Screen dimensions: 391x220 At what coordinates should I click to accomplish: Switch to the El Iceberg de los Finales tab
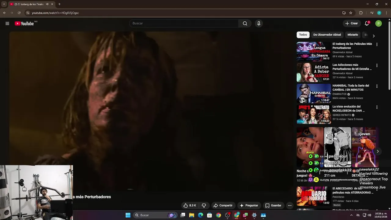coord(29,4)
